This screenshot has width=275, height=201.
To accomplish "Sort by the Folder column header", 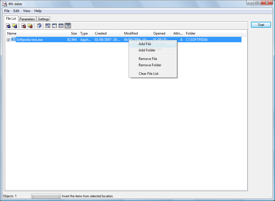I will [x=213, y=33].
